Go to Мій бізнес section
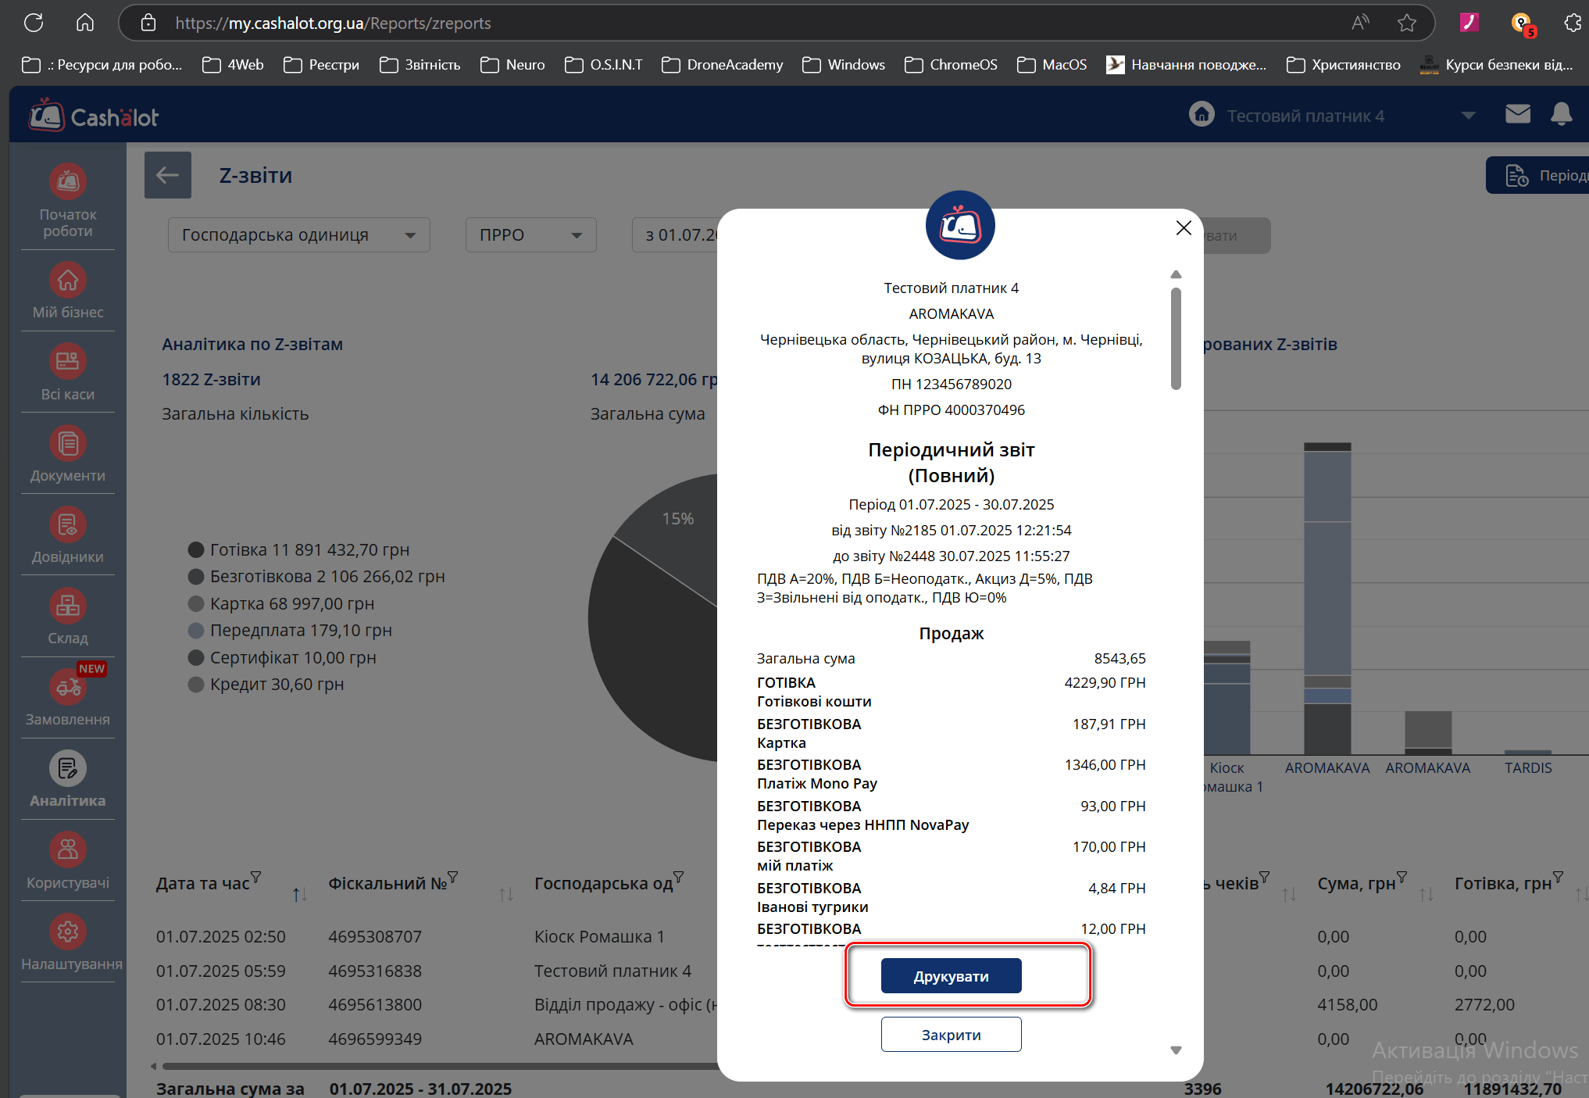This screenshot has width=1589, height=1098. tap(67, 280)
